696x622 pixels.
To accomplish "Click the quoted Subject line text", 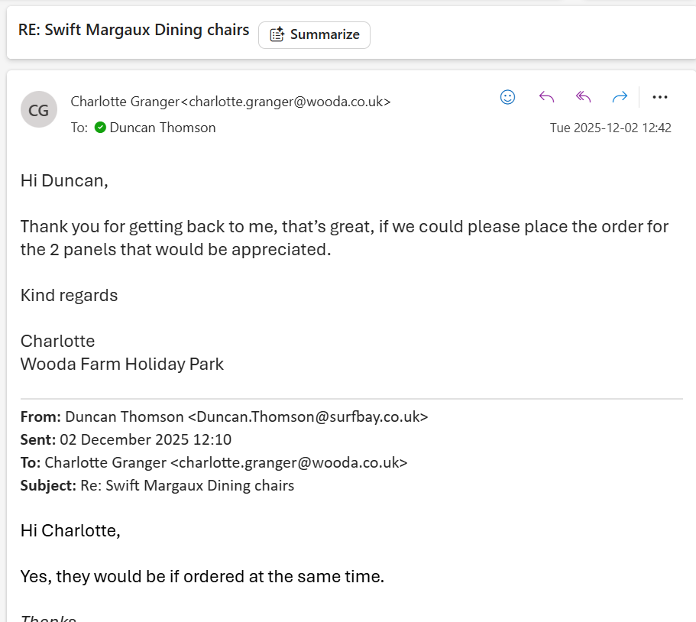I will 186,485.
